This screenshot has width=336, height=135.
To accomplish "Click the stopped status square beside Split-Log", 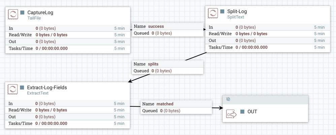I will pos(222,11).
